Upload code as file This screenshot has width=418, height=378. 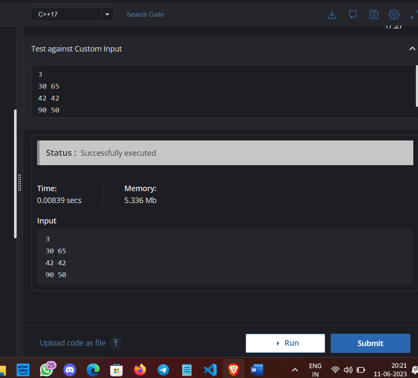coord(72,343)
